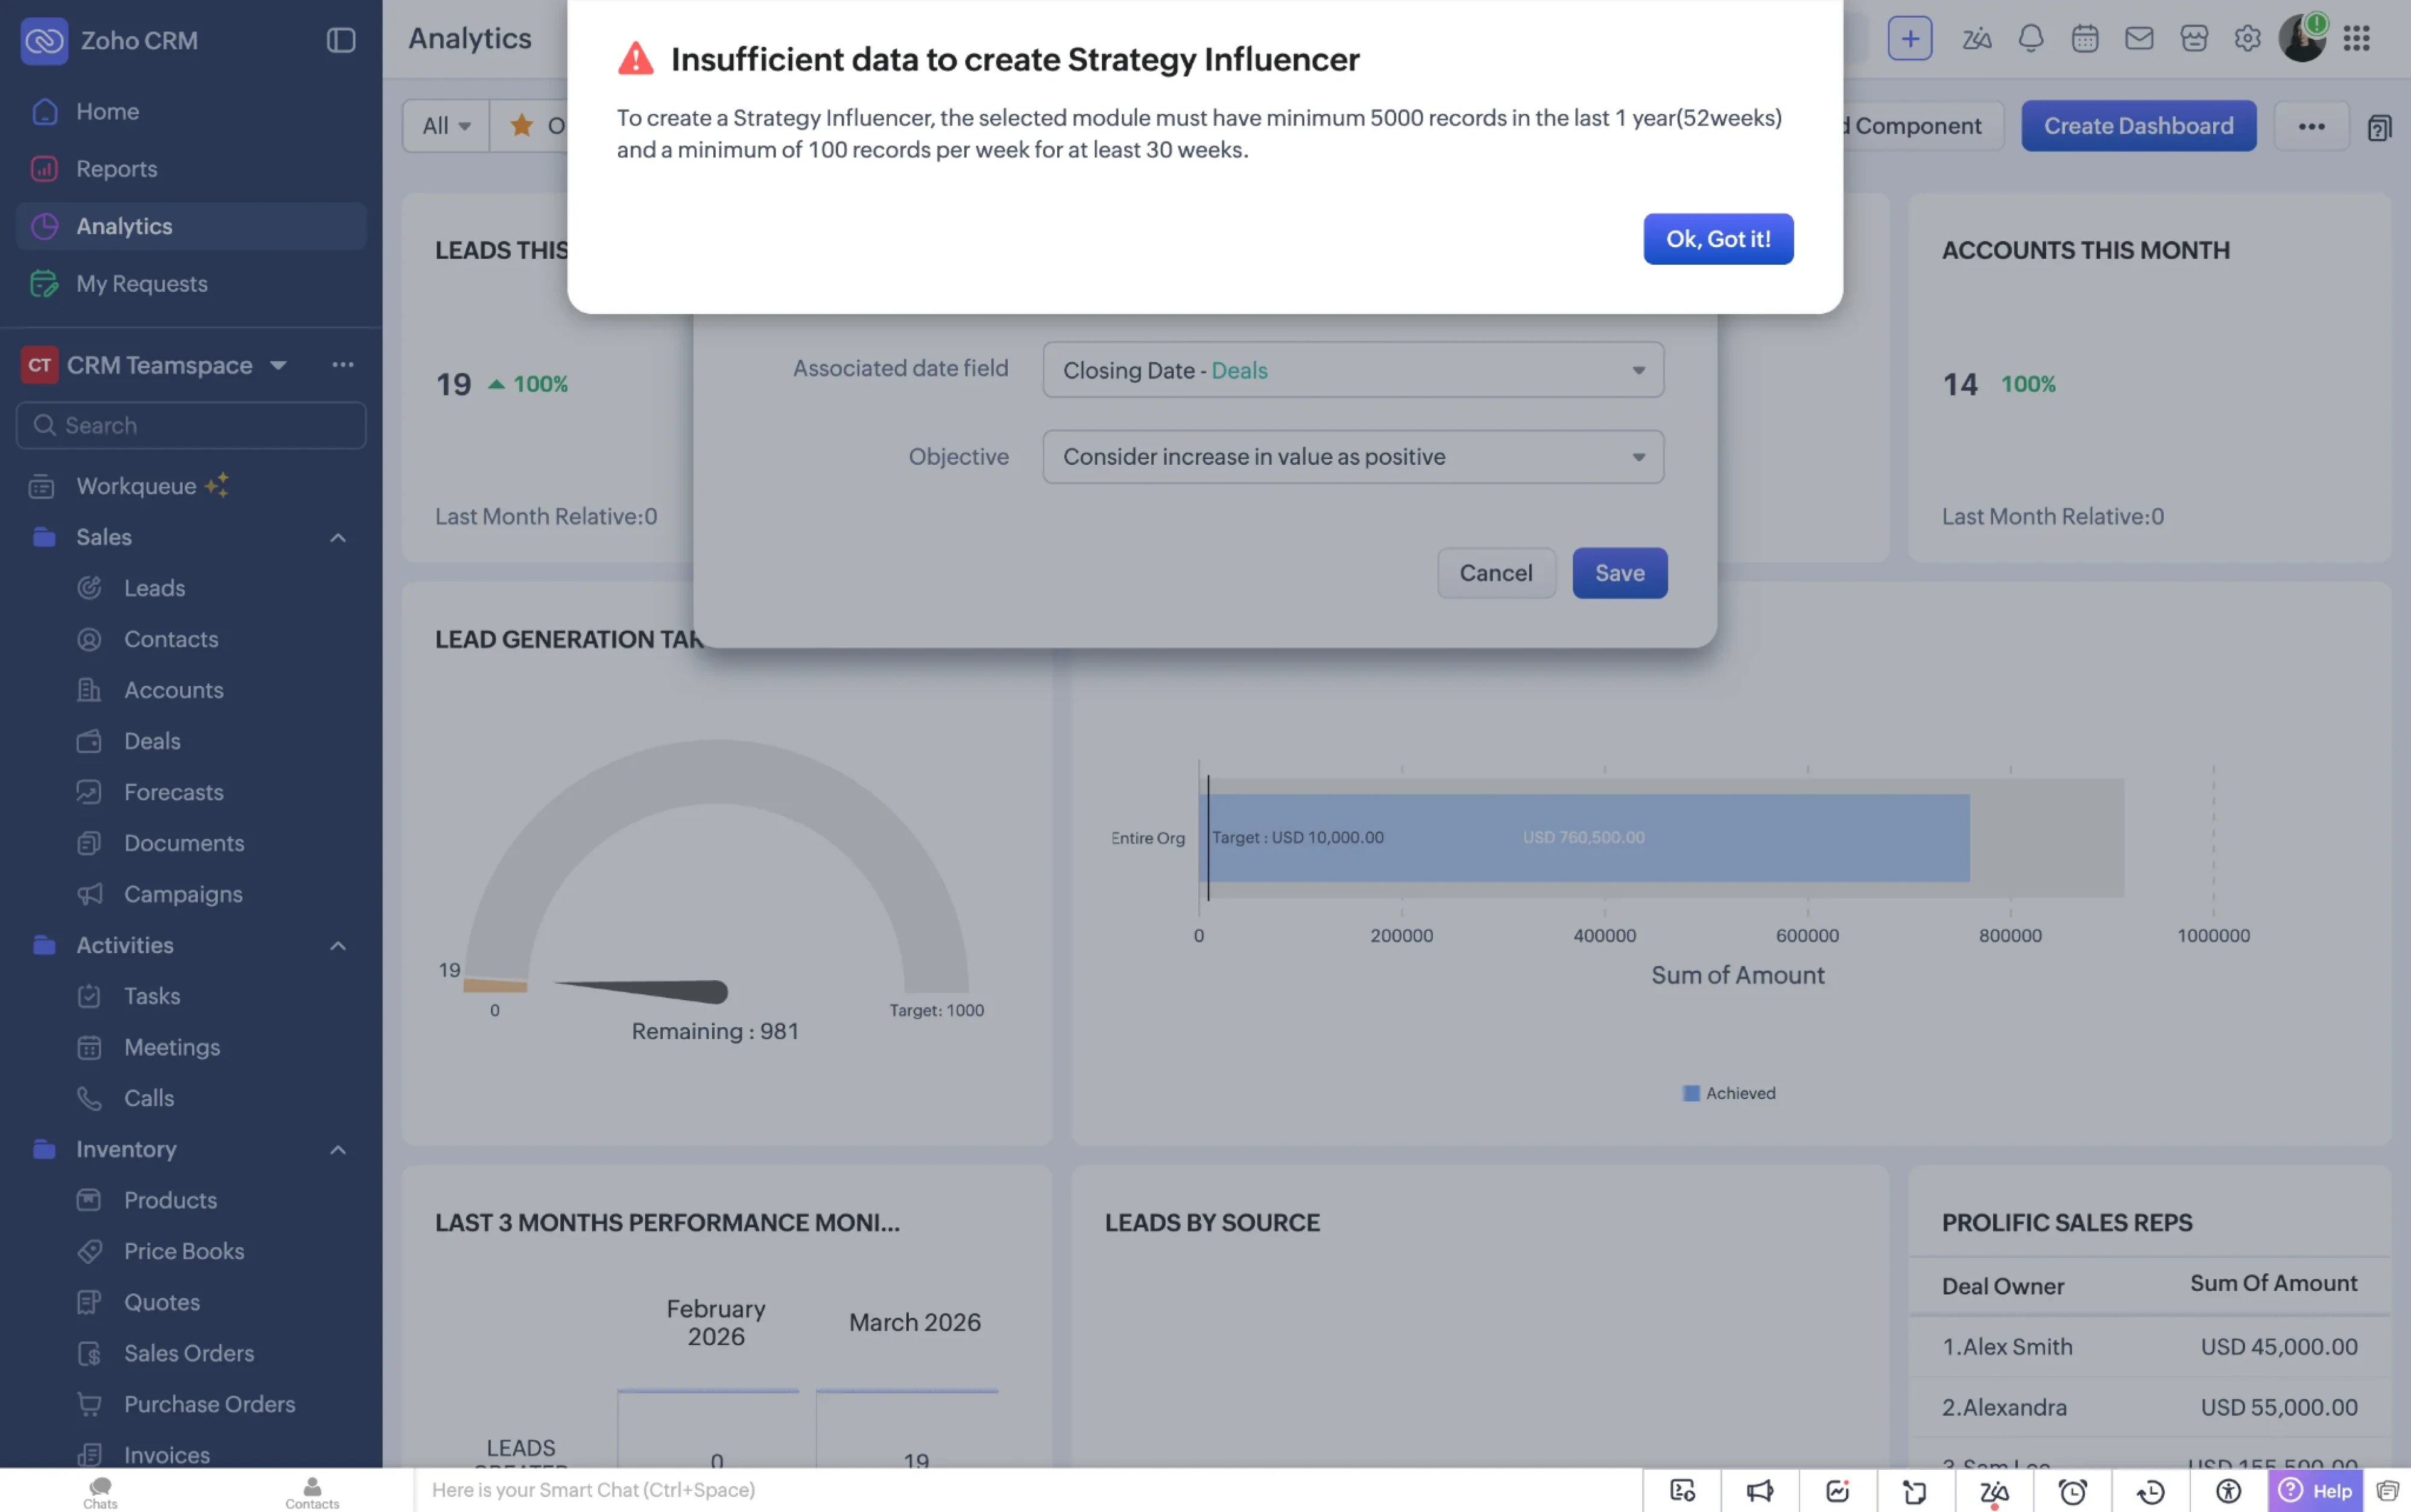
Task: Collapse the Activities section
Action: (x=338, y=946)
